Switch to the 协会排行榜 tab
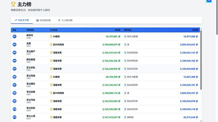Viewport: 218px width, 122px height. (43, 20)
